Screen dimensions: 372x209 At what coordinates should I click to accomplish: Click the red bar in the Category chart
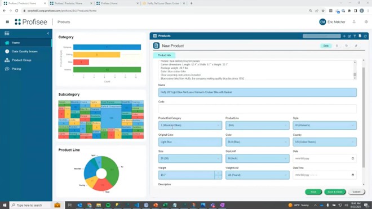click(x=81, y=62)
